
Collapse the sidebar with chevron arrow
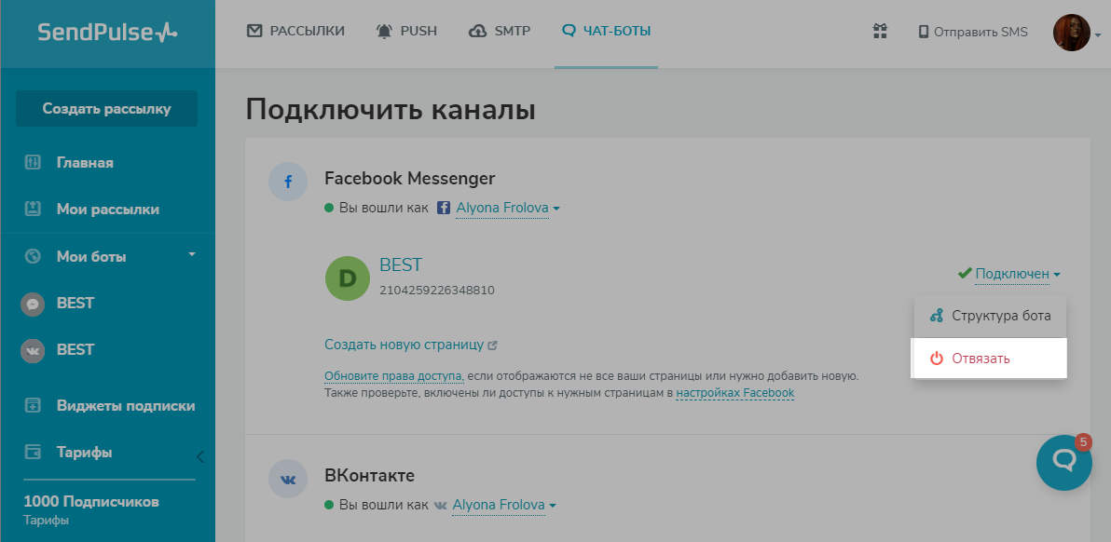click(x=199, y=456)
